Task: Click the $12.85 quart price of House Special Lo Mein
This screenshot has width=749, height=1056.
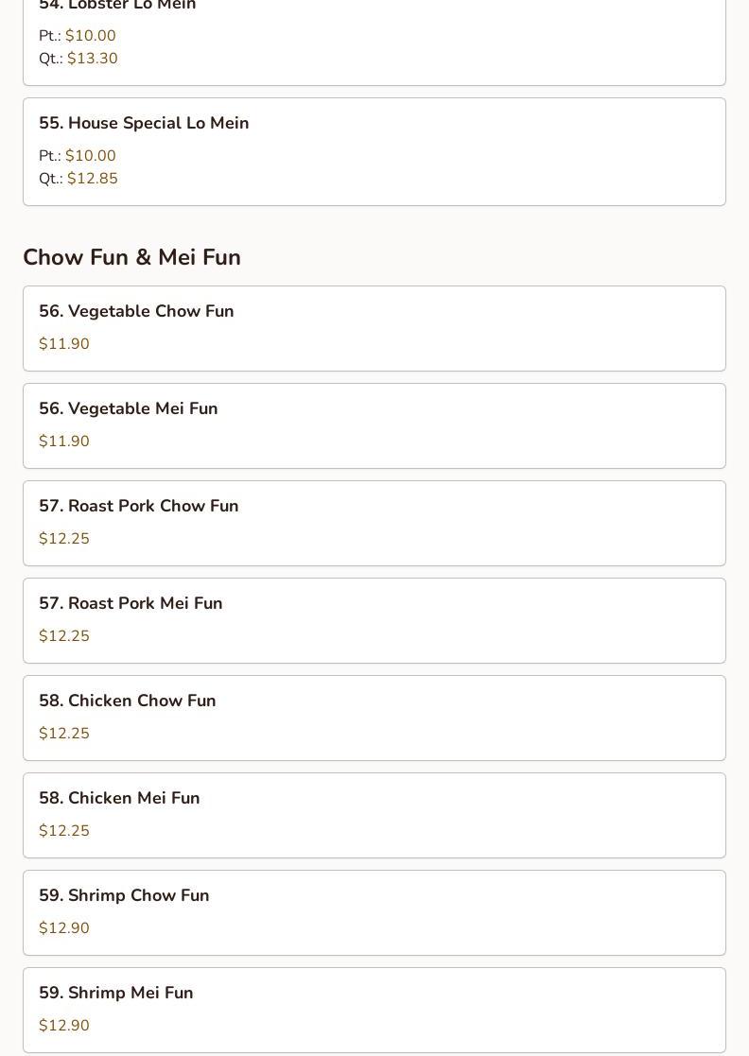Action: 93,179
